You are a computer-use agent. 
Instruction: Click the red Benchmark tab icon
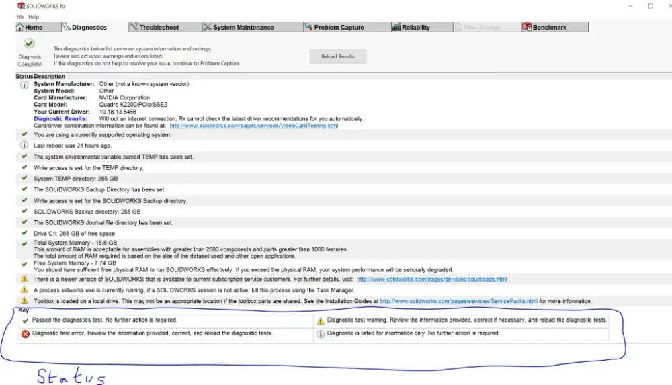coord(527,27)
